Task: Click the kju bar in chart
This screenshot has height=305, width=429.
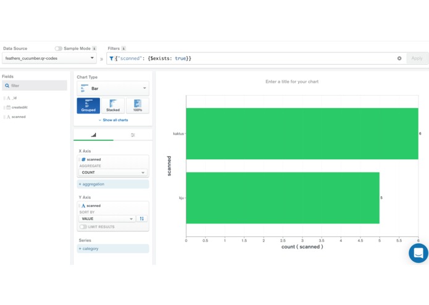Action: (x=283, y=198)
